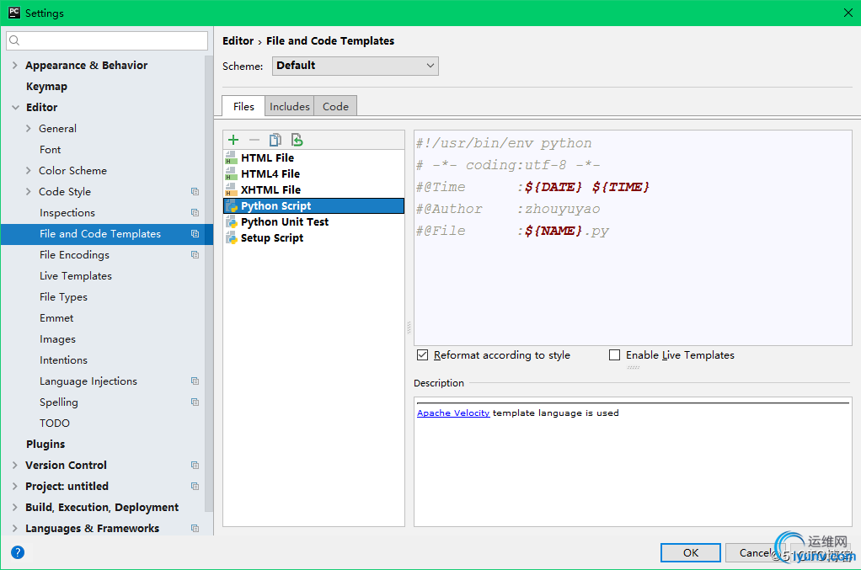
Task: Click the project-level icon beside Languages & Frameworks
Action: pos(195,528)
